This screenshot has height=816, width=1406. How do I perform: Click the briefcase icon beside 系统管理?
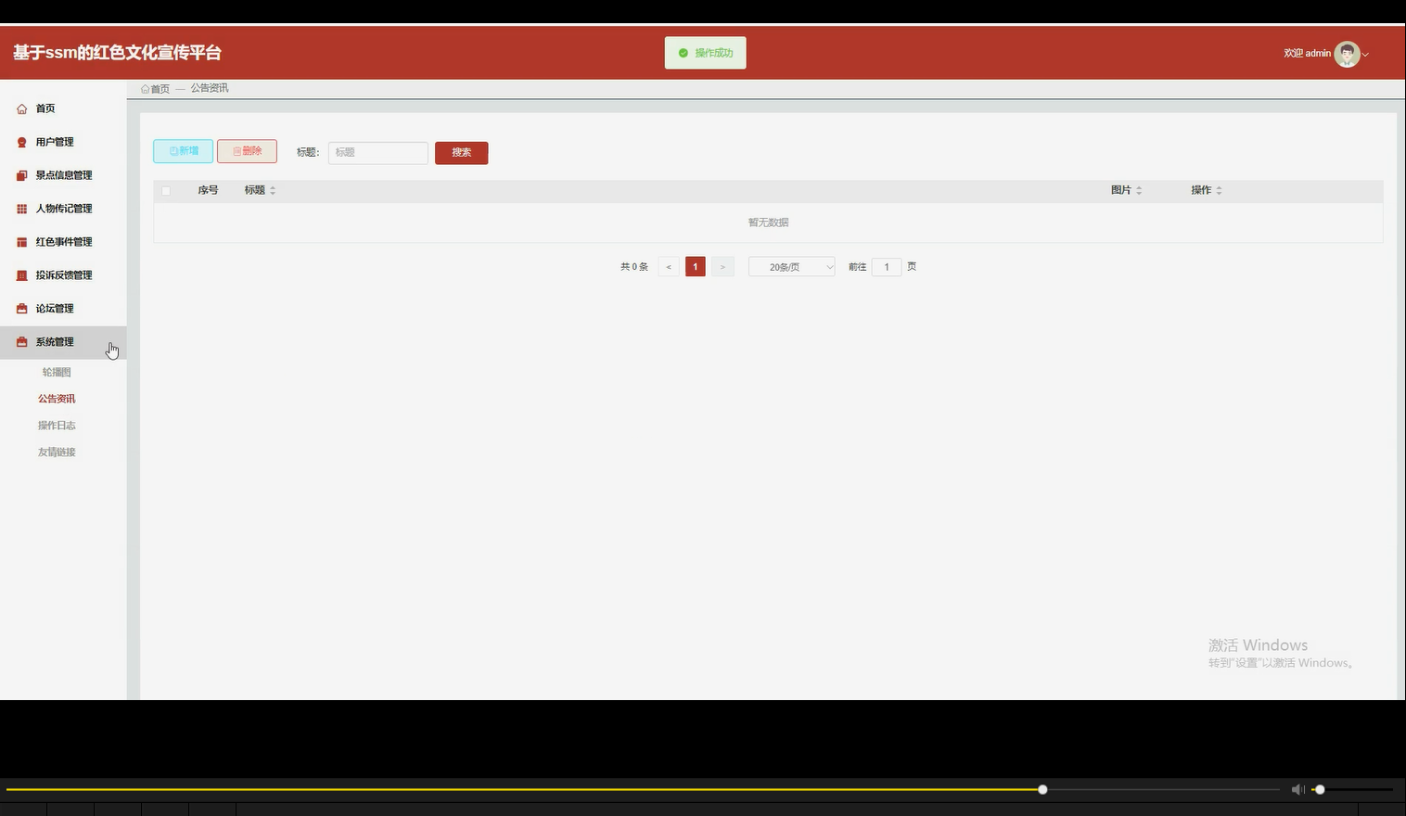[21, 342]
